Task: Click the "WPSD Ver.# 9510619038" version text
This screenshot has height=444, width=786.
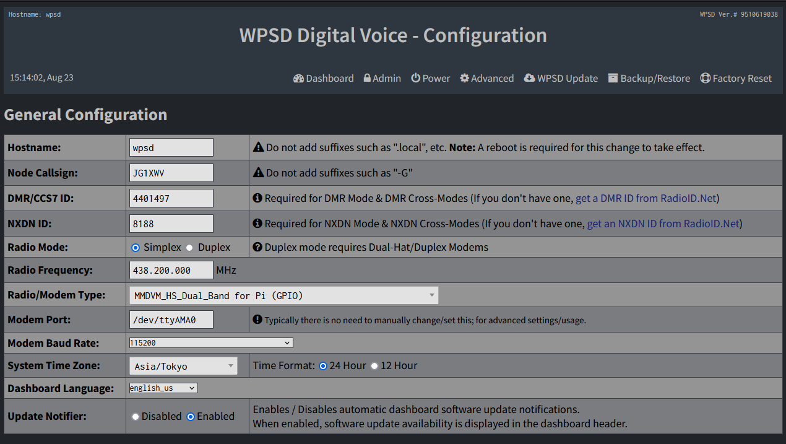Action: point(739,14)
